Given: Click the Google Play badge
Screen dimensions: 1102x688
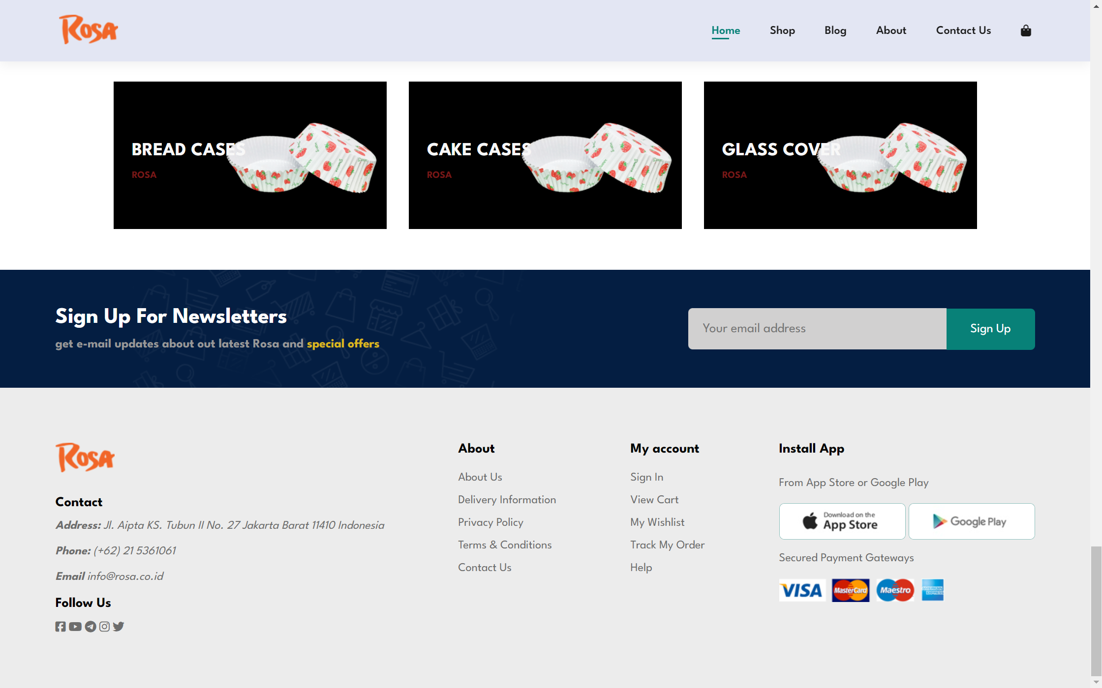Looking at the screenshot, I should click(x=971, y=521).
